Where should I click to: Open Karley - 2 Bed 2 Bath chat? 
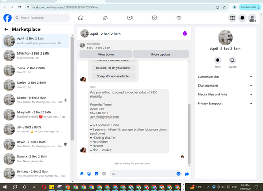[x=35, y=85]
